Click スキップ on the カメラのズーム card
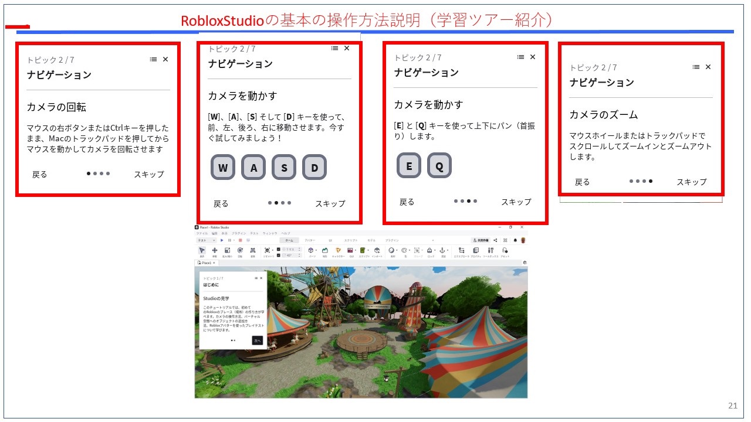Image resolution: width=751 pixels, height=422 pixels. pyautogui.click(x=692, y=182)
